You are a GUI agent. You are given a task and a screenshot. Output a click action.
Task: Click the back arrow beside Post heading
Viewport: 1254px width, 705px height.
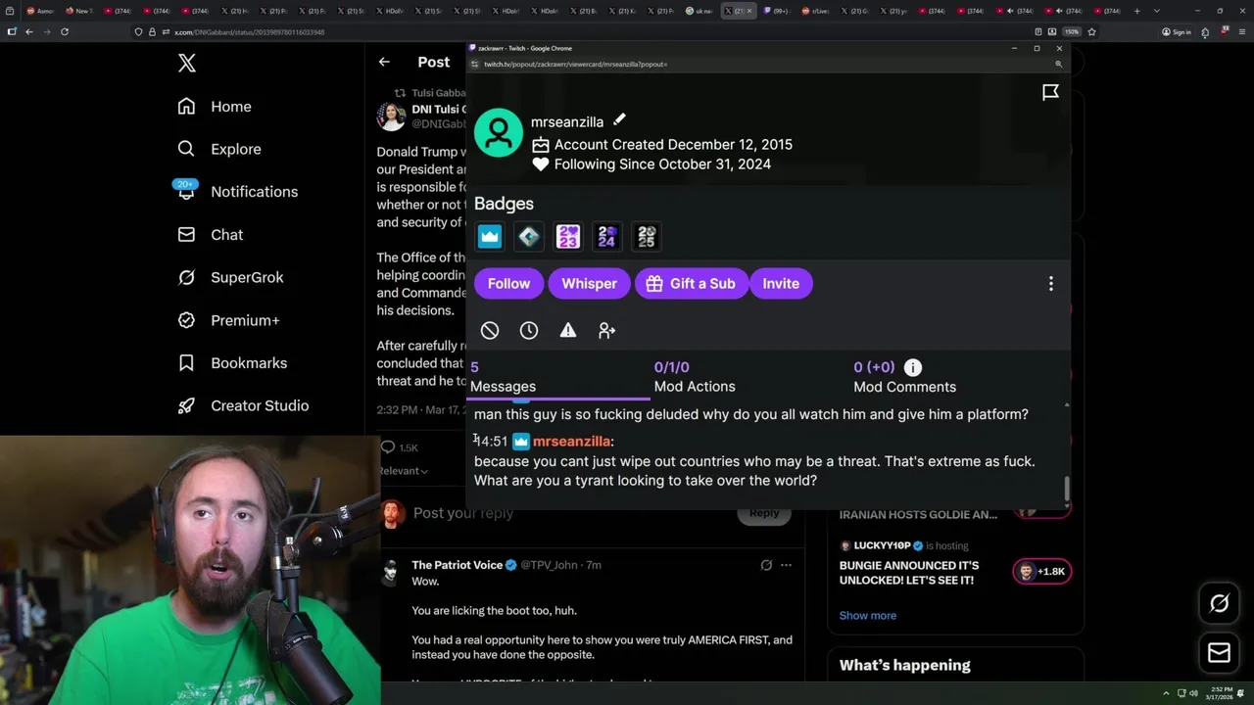coord(384,62)
